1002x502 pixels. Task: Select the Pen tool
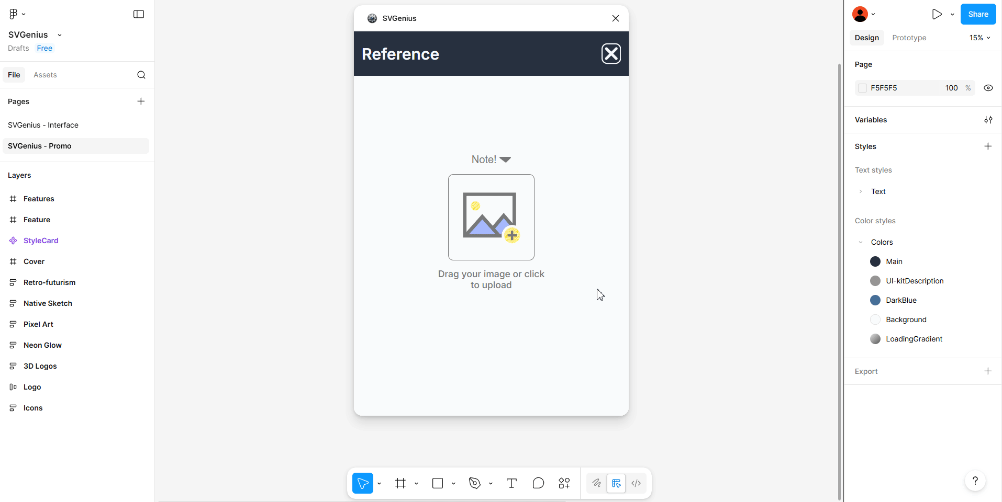tap(474, 483)
